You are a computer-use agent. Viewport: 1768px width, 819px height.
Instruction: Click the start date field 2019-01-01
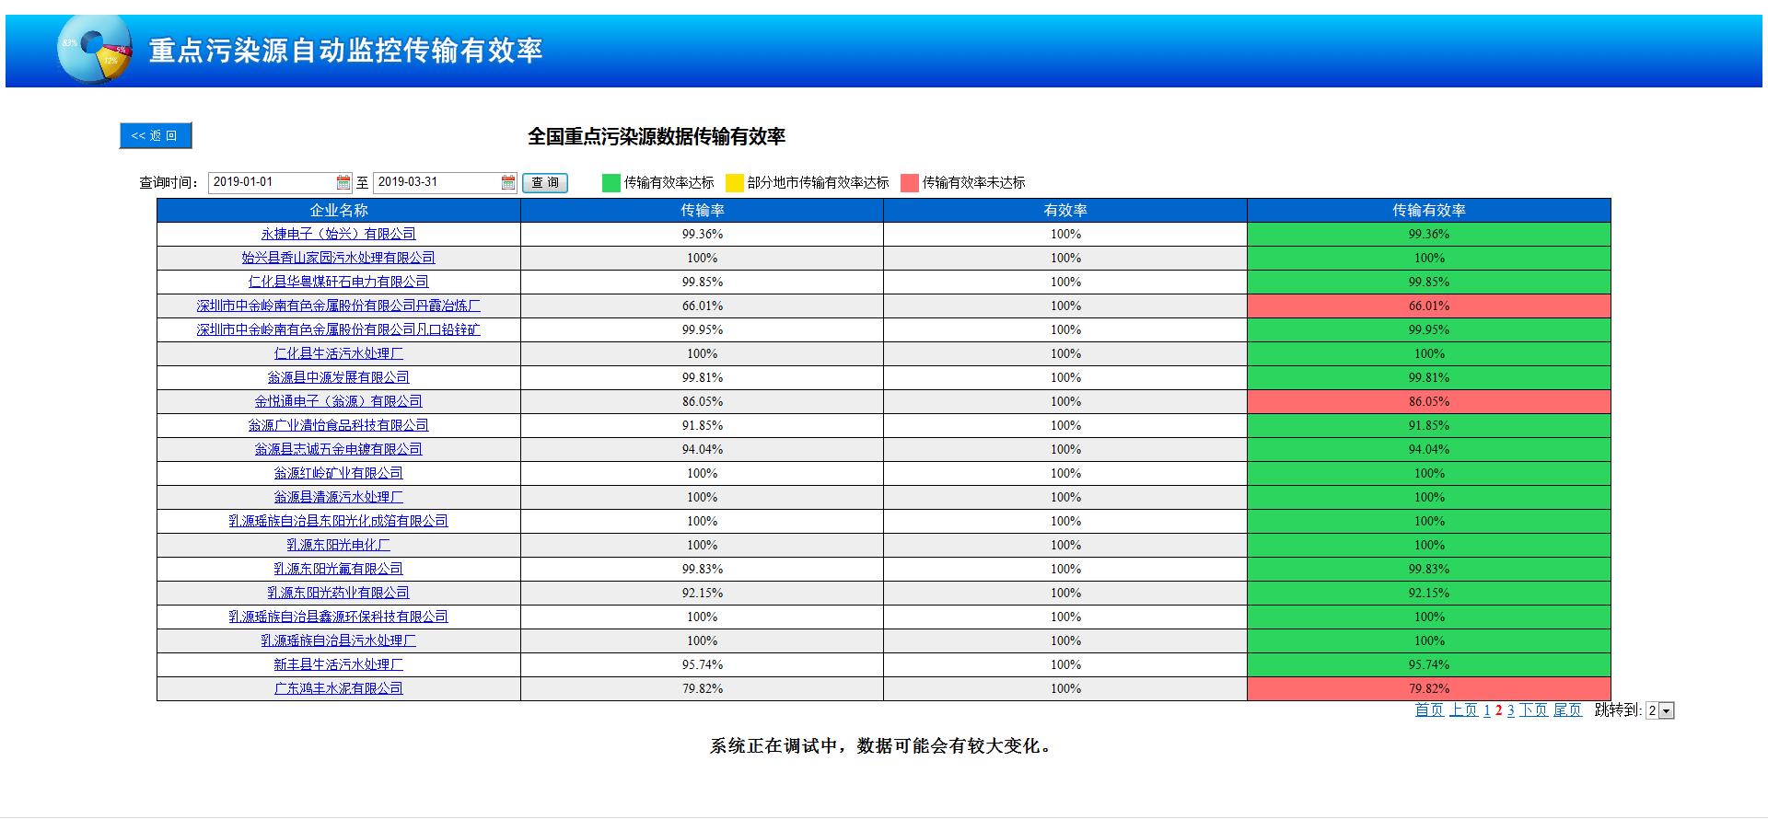(x=272, y=182)
